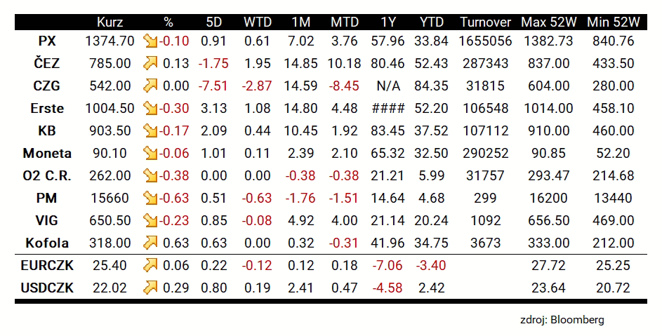Select the Max 52W column header

pos(548,22)
